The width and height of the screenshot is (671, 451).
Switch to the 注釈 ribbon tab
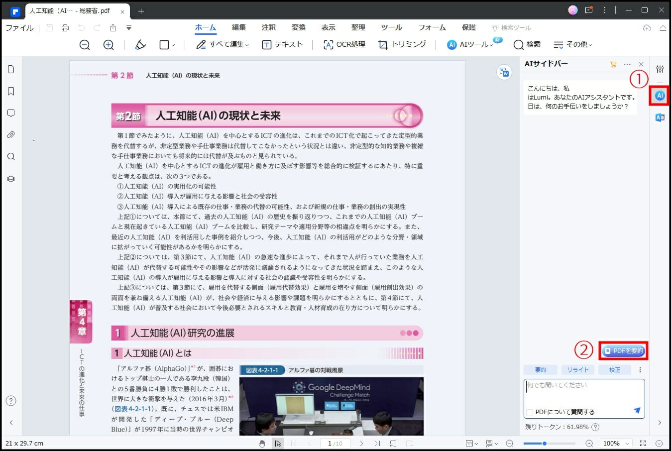point(269,27)
